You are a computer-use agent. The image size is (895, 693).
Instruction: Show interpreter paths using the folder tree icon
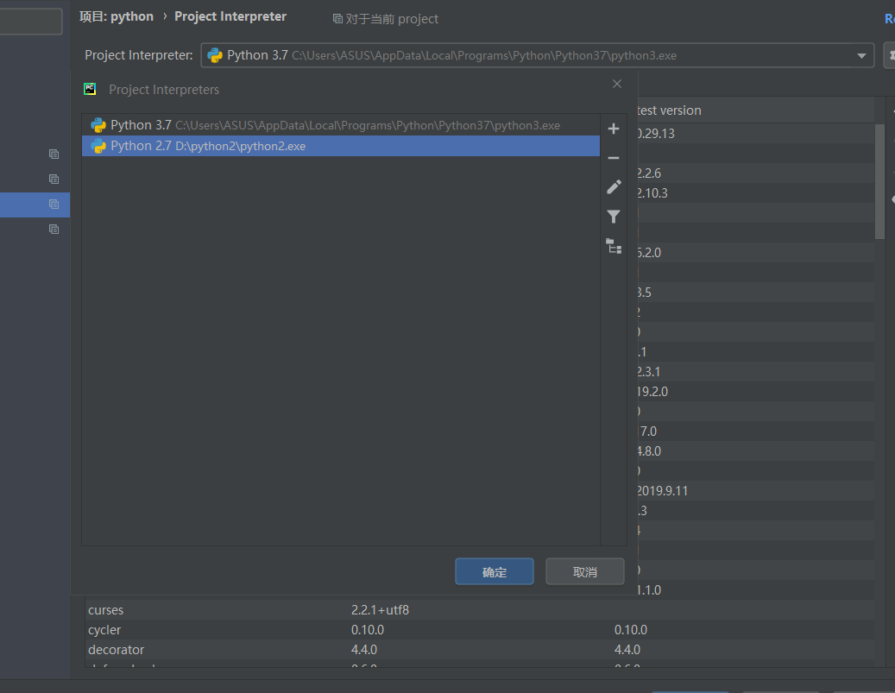[x=614, y=246]
